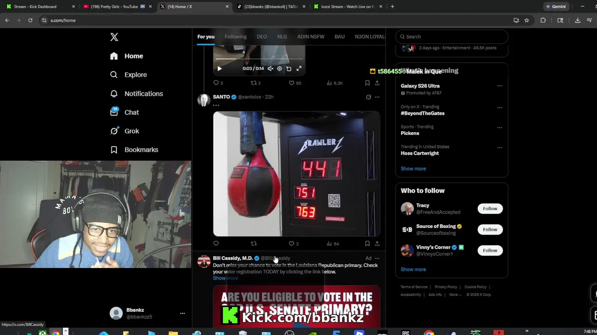Open Grok assistant

(125, 131)
